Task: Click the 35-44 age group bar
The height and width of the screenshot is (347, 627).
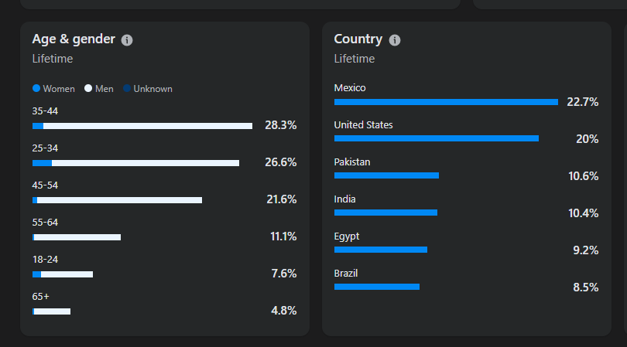Action: (x=142, y=126)
